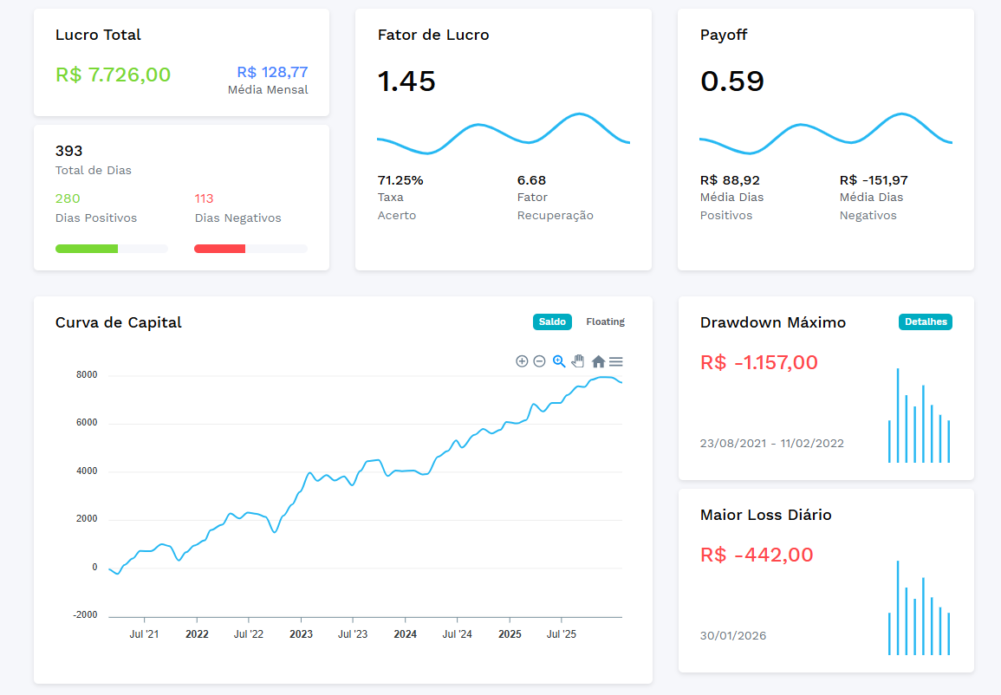Image resolution: width=1001 pixels, height=695 pixels.
Task: Click the zoom in plus icon on chart
Action: point(522,361)
